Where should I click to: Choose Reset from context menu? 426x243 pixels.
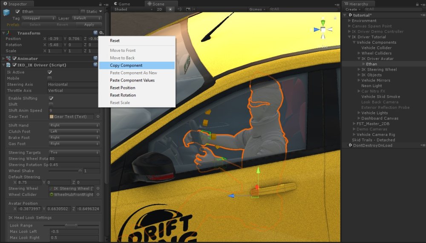(137, 41)
